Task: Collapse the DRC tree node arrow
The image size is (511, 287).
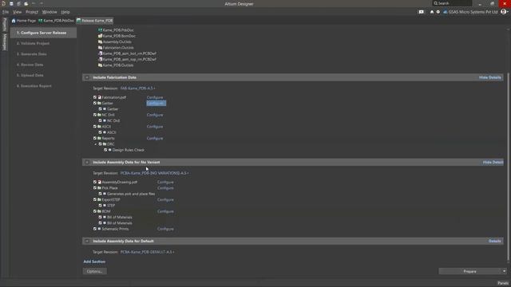Action: (96, 144)
